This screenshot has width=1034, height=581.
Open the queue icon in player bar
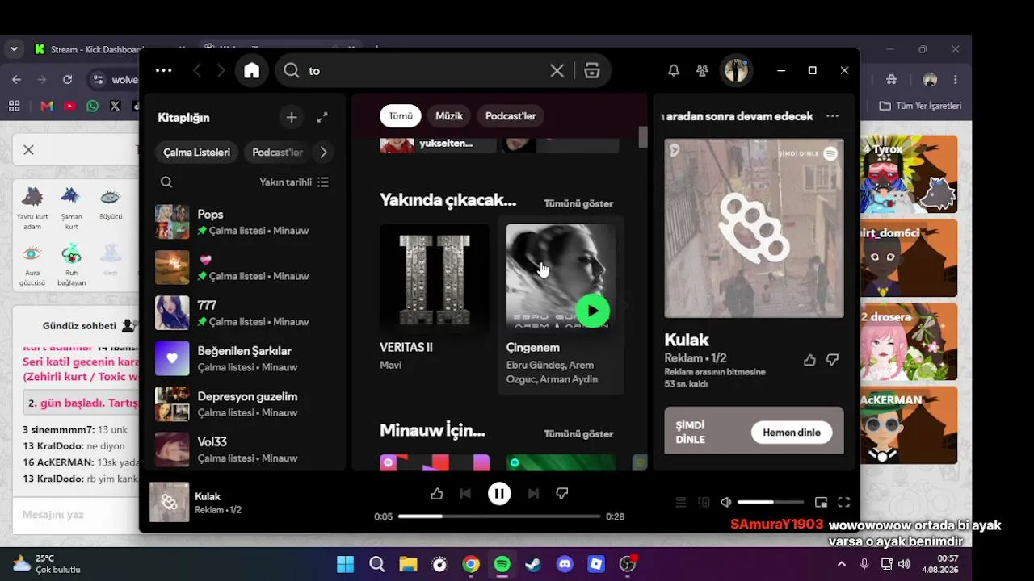pos(681,502)
